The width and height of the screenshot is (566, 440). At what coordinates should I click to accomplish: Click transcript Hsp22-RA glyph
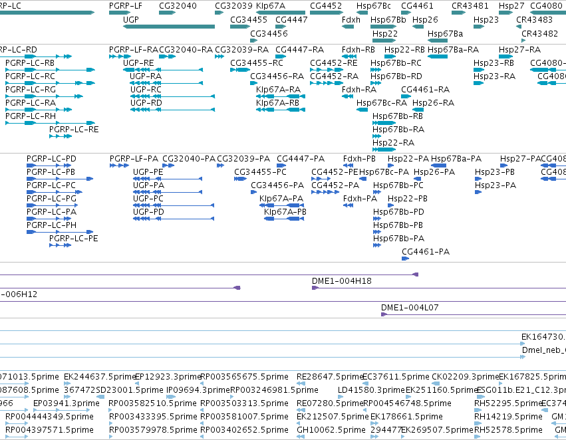pyautogui.click(x=384, y=150)
